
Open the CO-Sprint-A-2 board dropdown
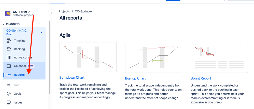41,32
